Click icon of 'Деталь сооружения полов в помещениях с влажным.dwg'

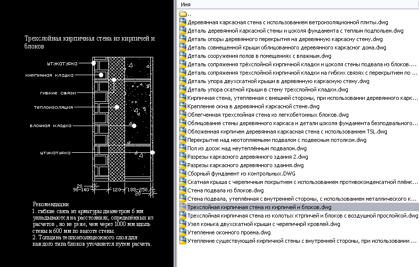tap(183, 56)
